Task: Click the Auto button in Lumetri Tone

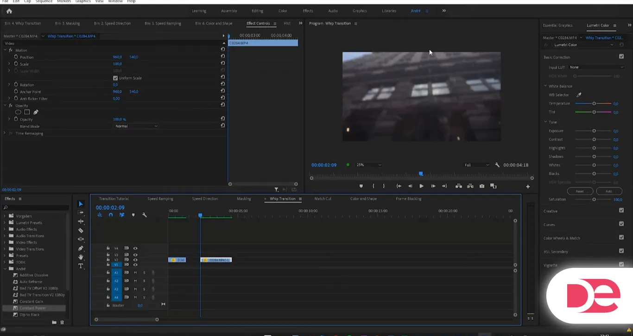Action: click(x=609, y=191)
